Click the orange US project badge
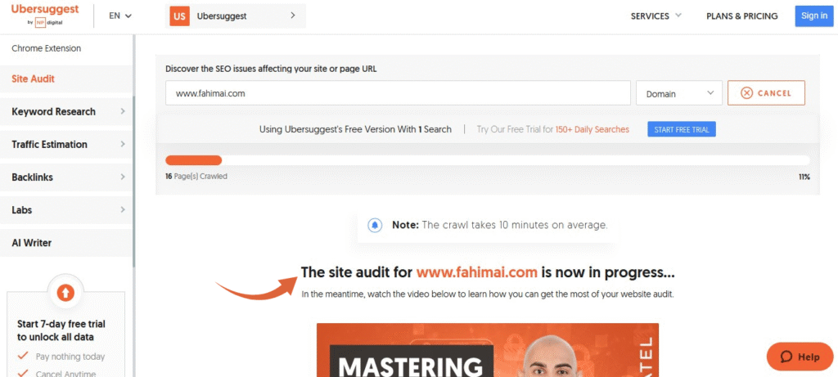The image size is (838, 377). click(x=179, y=16)
